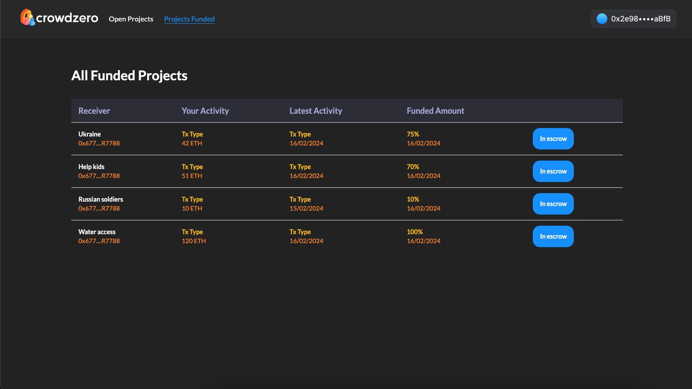Click the 120 ETH activity value
Viewport: 692px width, 389px height.
point(194,241)
